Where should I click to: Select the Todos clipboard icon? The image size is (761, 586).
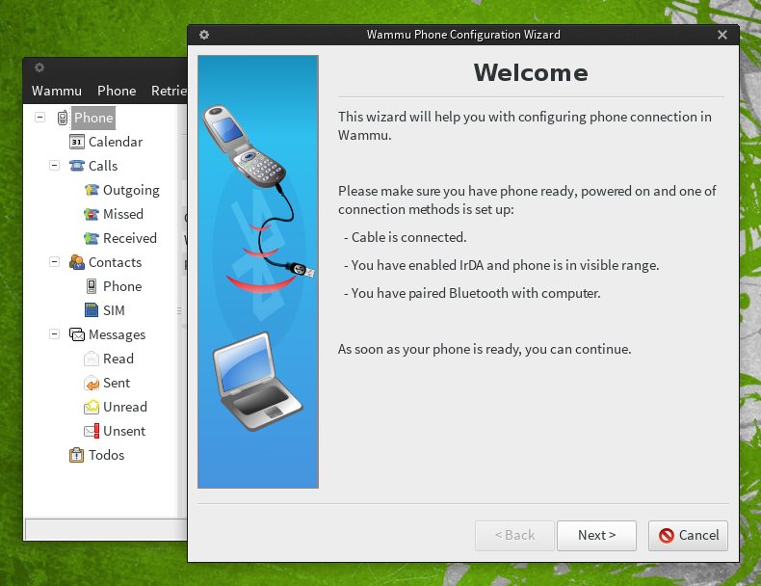click(x=77, y=455)
